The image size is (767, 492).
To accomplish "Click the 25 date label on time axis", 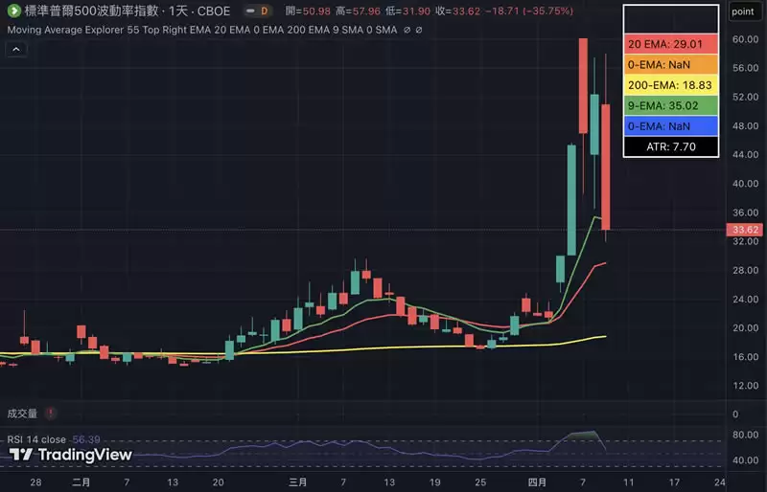I will [x=481, y=482].
